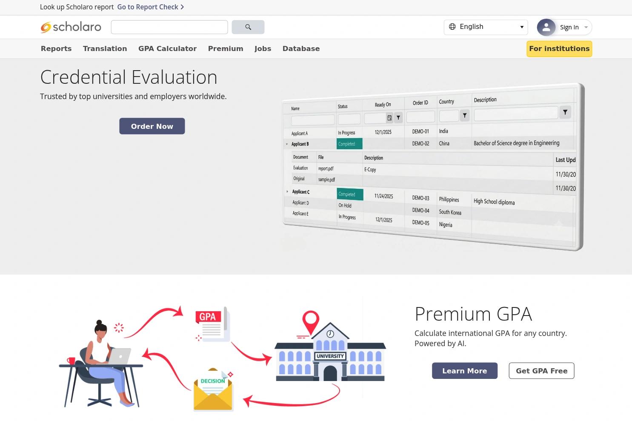Image resolution: width=632 pixels, height=421 pixels.
Task: Open the Reports menu
Action: pyautogui.click(x=56, y=49)
